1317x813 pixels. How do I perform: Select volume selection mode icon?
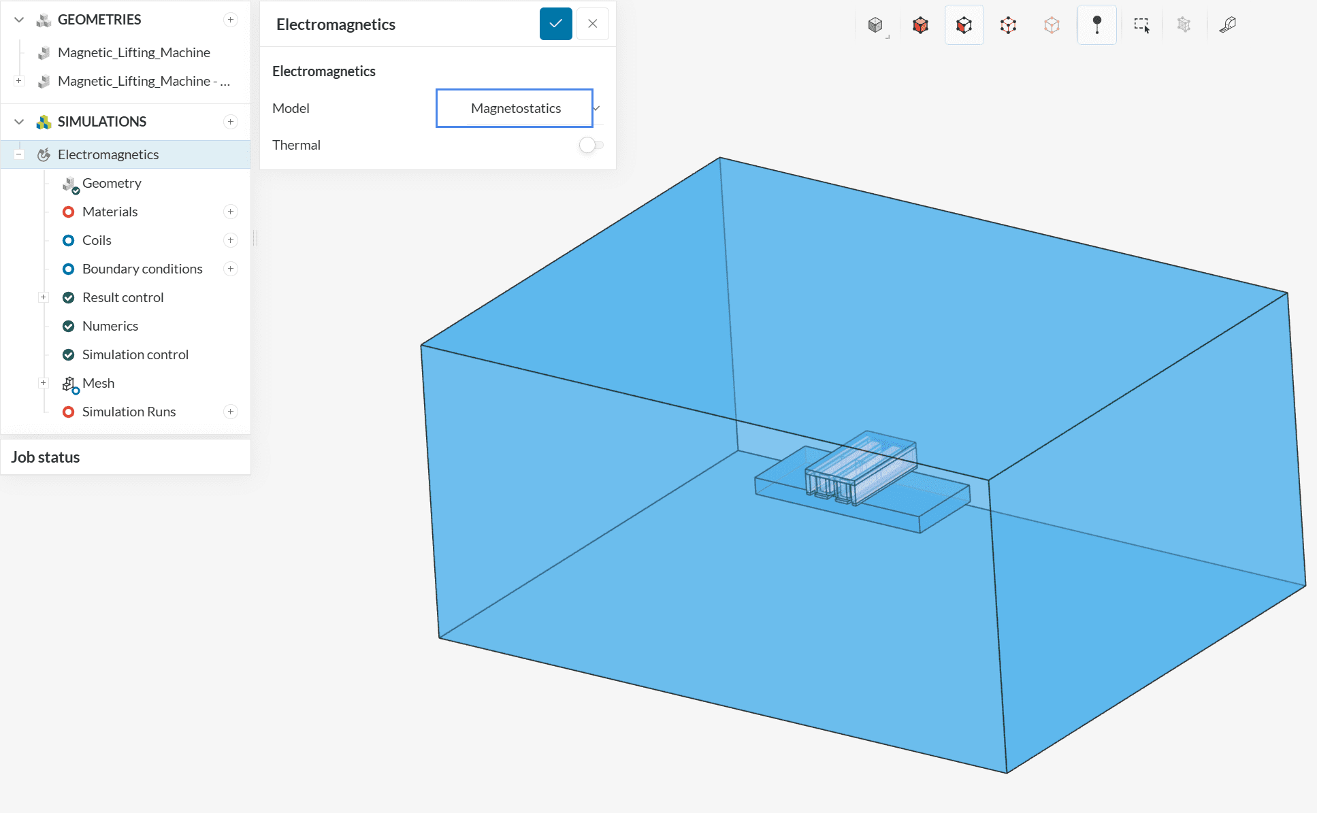920,25
